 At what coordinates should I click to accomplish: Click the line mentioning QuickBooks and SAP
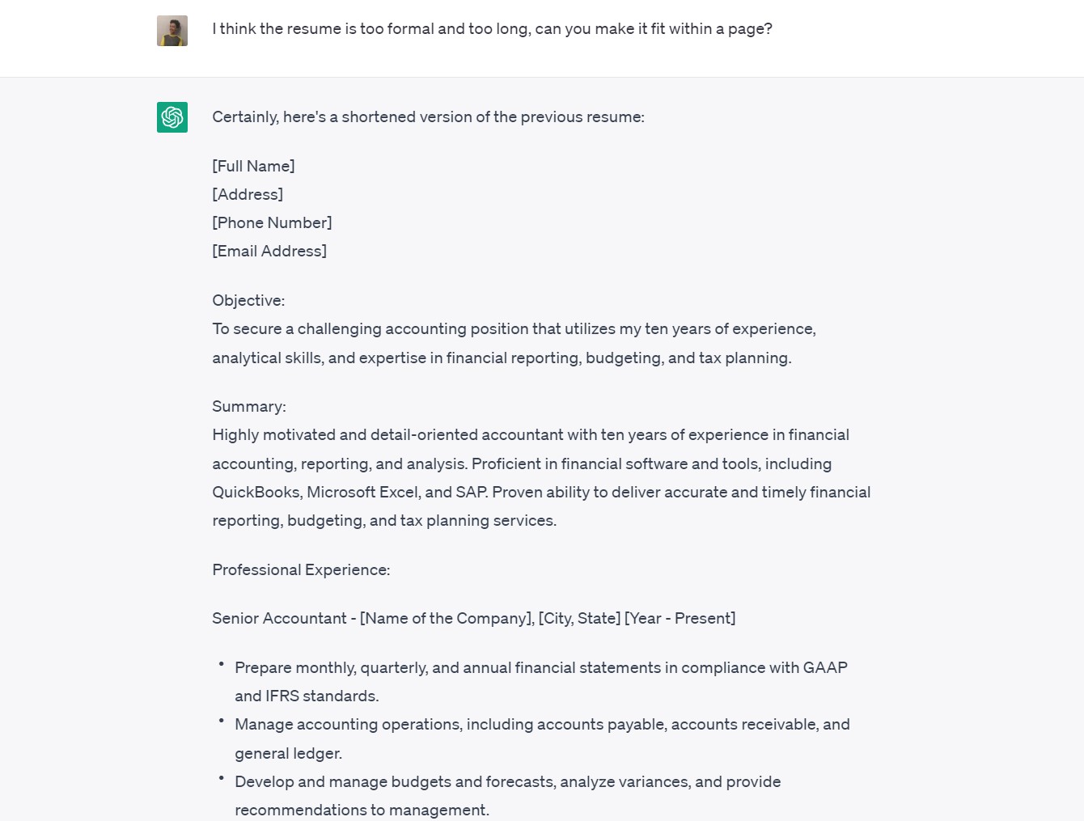coord(541,493)
